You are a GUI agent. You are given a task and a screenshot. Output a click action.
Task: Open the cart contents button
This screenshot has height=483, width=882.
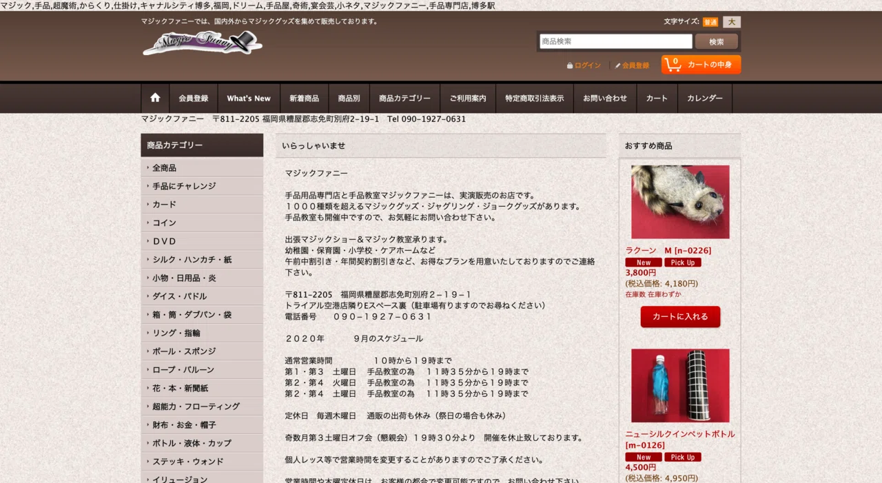click(701, 65)
